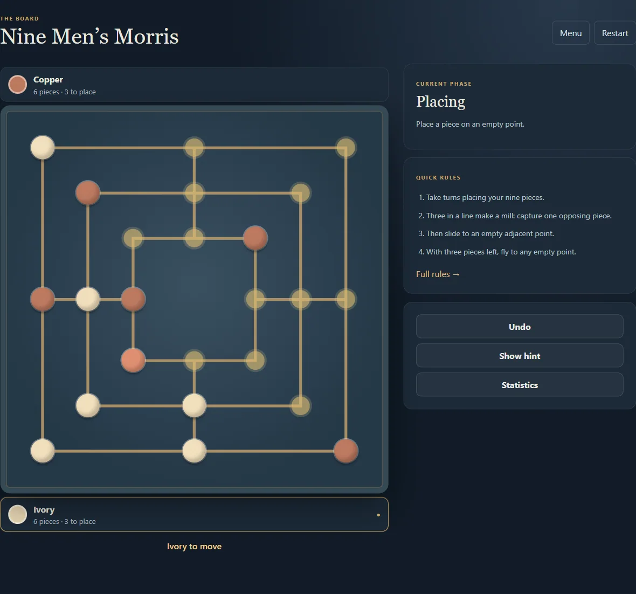Select ivory piece at outer square bottom-left corner

[x=43, y=451]
